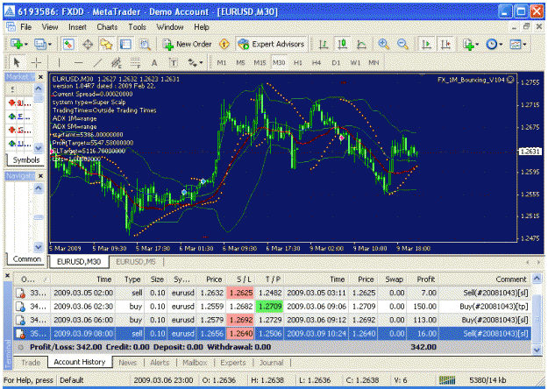
Task: Open the Journal terminal tab
Action: [271, 363]
